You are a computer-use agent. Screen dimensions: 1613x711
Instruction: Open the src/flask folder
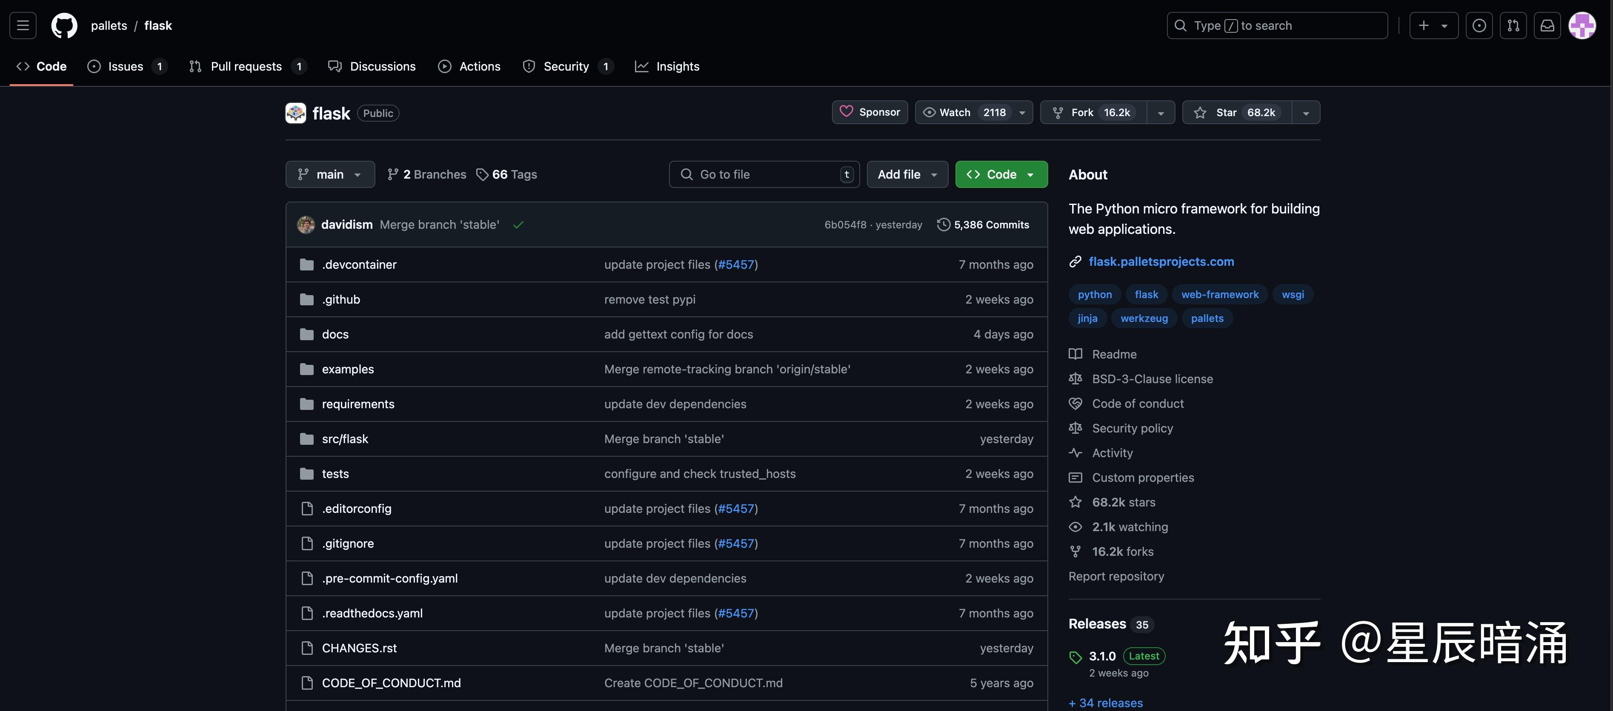(345, 439)
